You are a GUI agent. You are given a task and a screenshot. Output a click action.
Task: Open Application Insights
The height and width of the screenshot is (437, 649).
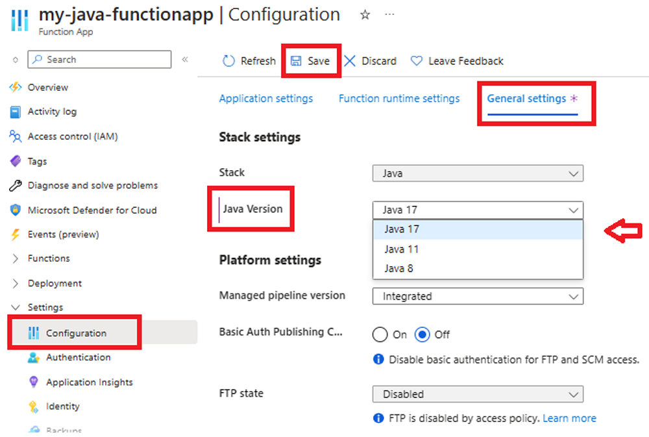[x=88, y=382]
